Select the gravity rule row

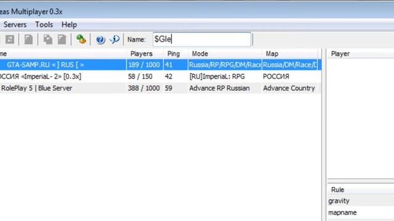(361, 201)
